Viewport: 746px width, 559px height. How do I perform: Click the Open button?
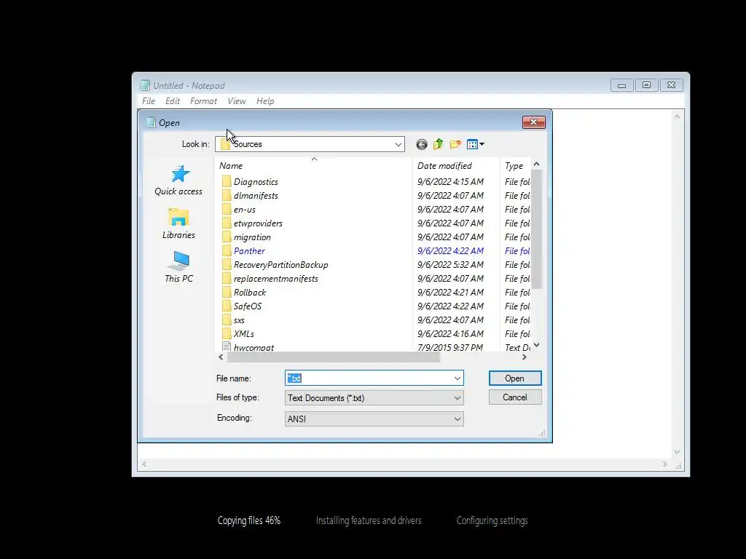[515, 378]
